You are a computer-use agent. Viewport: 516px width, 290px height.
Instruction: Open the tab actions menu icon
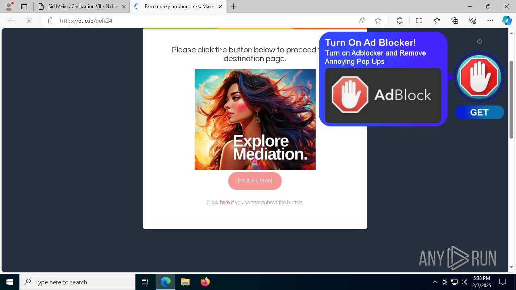tap(24, 6)
